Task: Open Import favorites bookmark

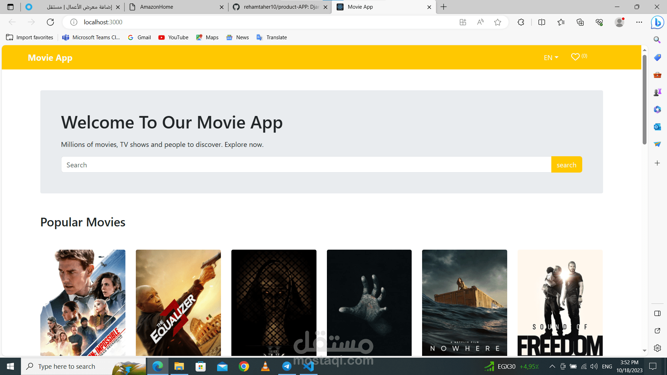Action: (30, 37)
